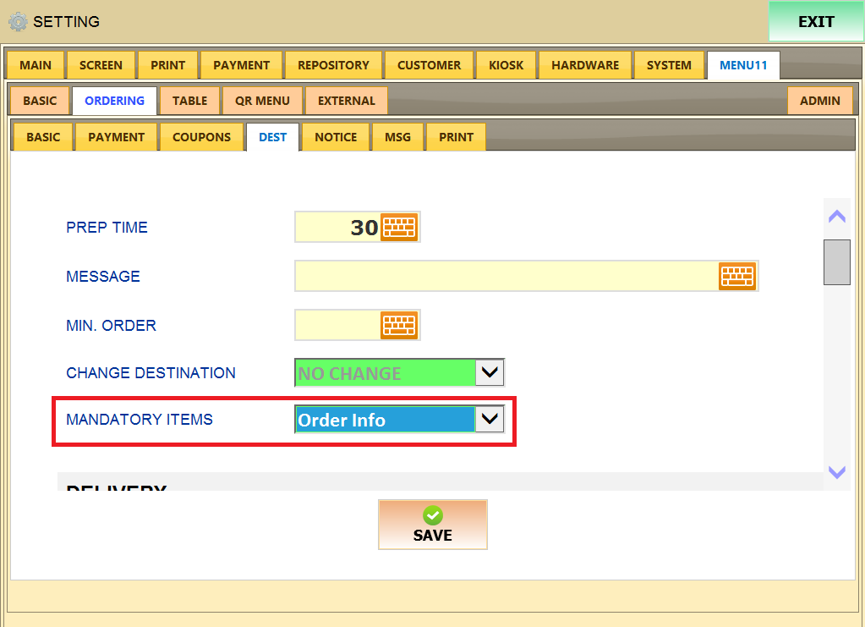Click the vertical scrollbar thumb

pos(837,262)
